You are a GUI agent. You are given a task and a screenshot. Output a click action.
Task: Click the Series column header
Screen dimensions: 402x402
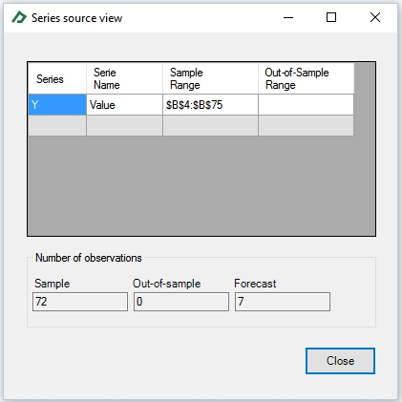(x=57, y=78)
